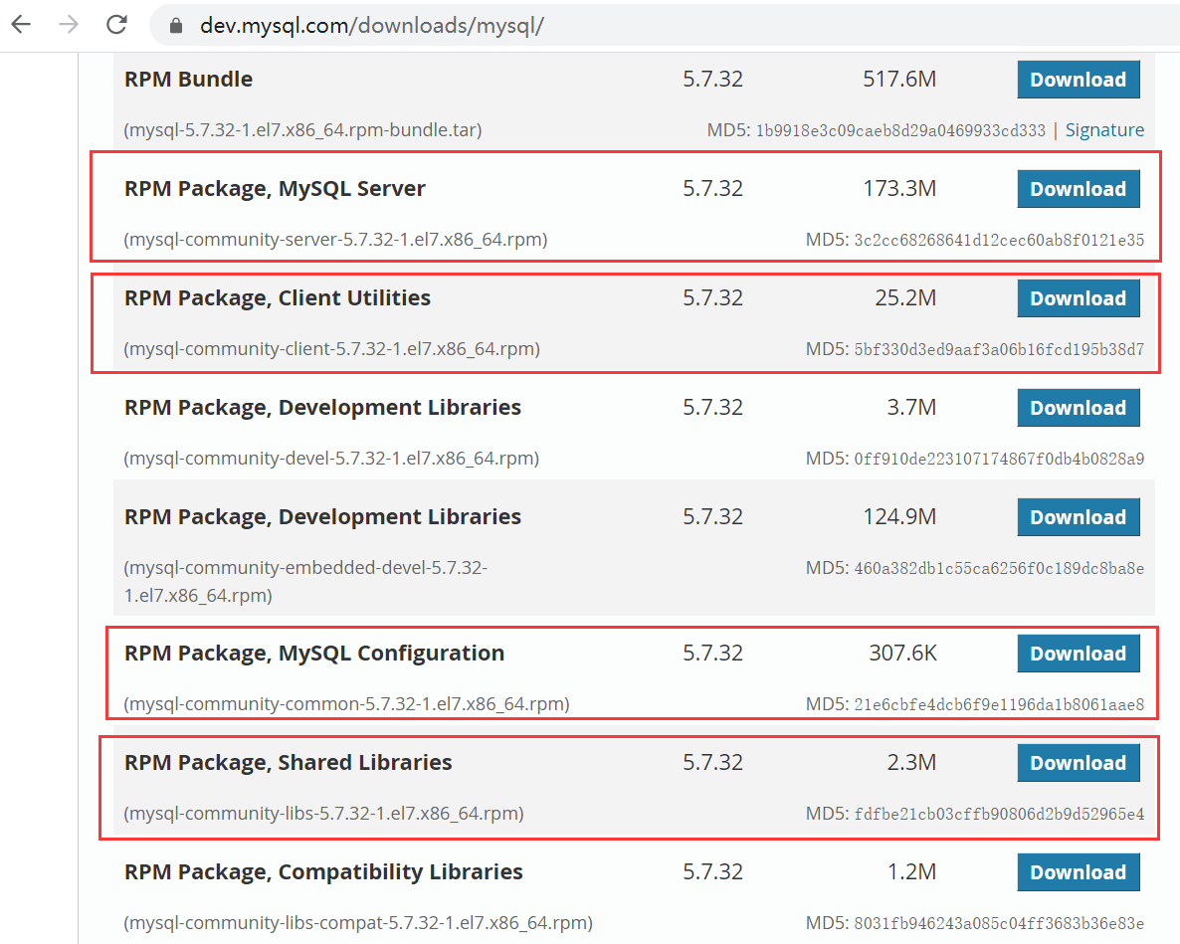The image size is (1180, 944).
Task: Download the Development Libraries devel package
Action: click(1079, 407)
